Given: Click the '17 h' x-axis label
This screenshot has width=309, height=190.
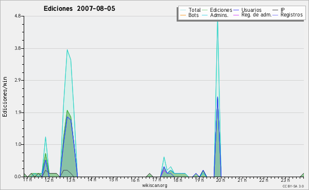Looking at the screenshot, I should pyautogui.click(x=157, y=180).
